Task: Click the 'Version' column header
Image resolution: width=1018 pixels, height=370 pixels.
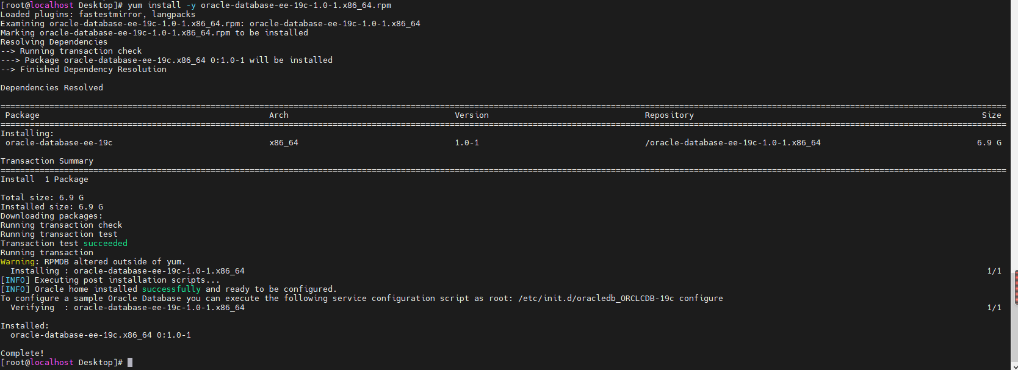Action: (x=472, y=115)
